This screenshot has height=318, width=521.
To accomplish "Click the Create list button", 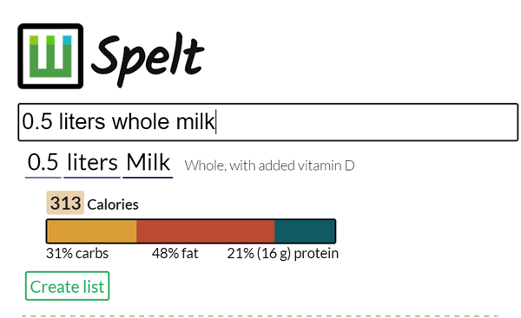I will click(67, 286).
